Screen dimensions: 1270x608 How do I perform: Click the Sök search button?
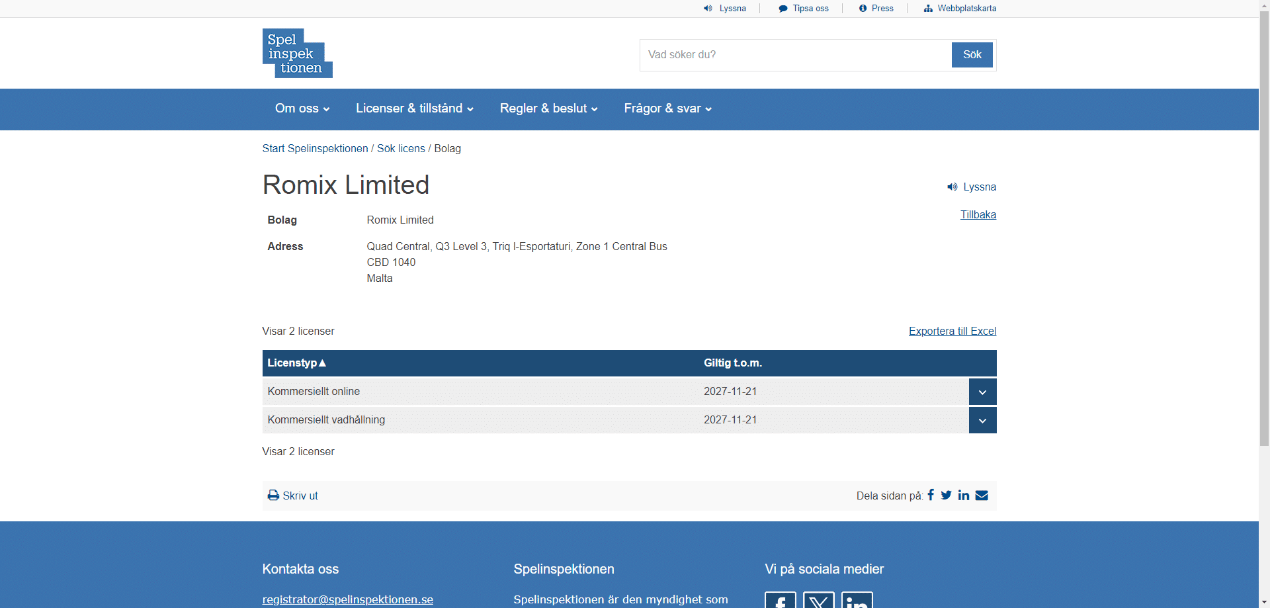(972, 55)
